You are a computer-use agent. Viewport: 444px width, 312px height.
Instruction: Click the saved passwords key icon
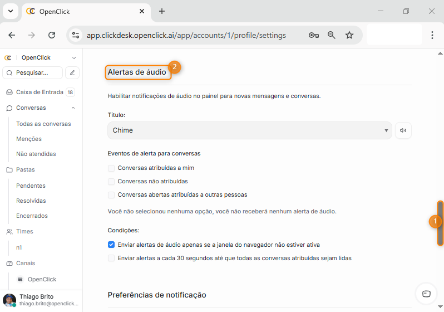(314, 35)
